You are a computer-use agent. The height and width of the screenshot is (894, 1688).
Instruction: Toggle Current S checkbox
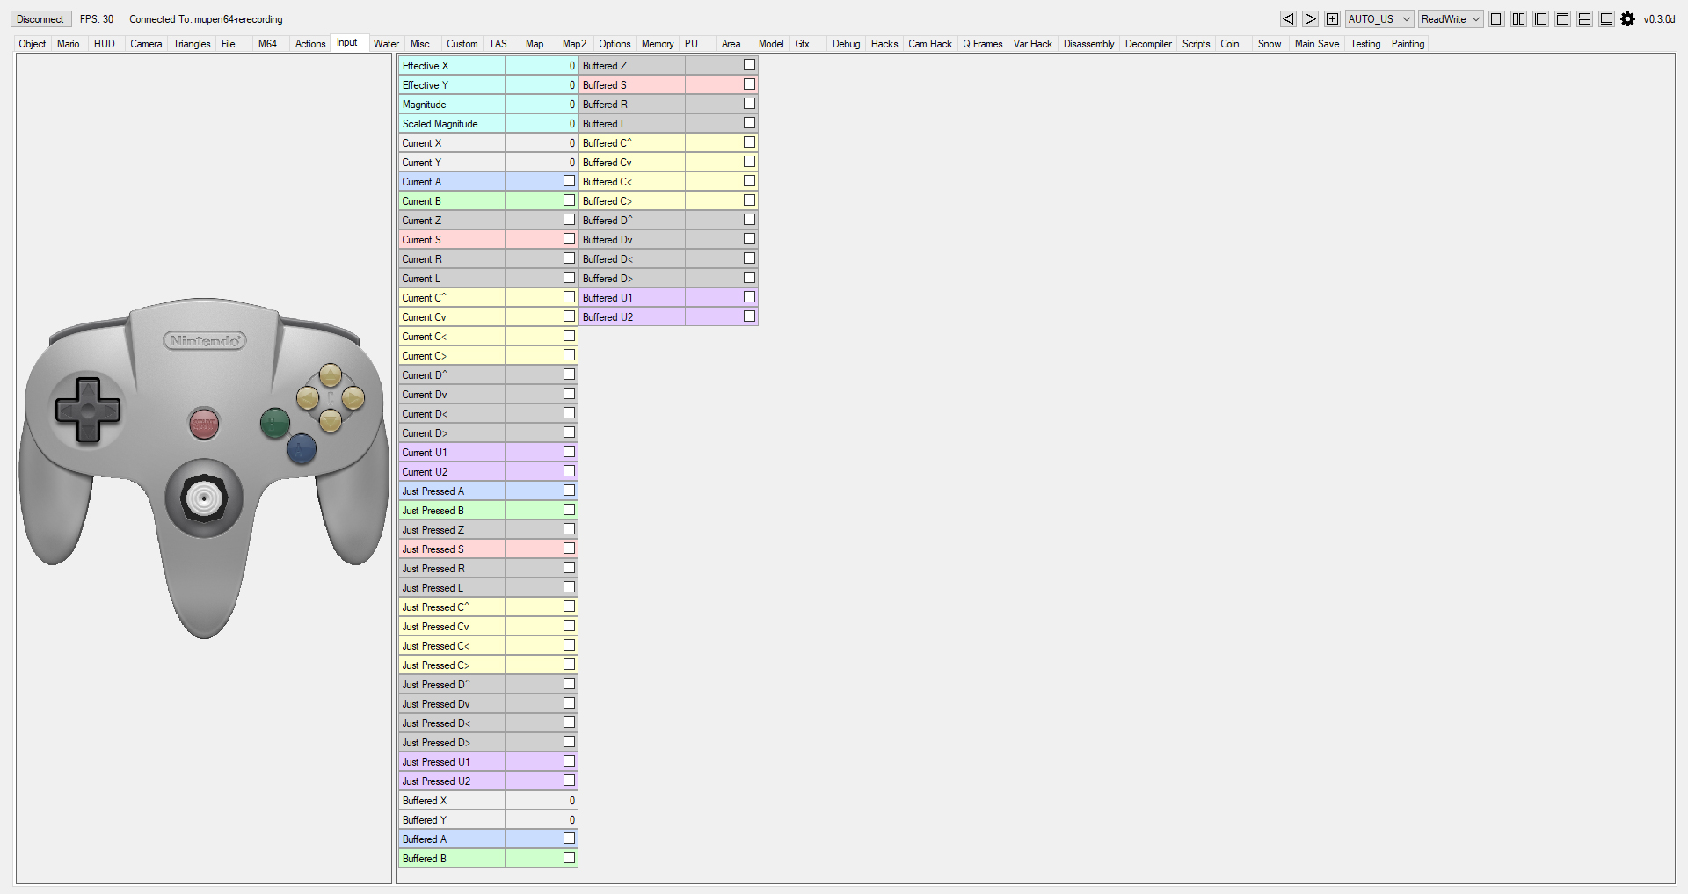click(x=569, y=239)
